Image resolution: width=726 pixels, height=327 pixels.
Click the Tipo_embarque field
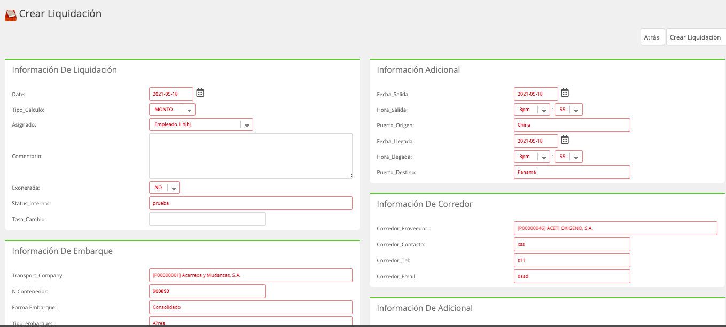tap(251, 321)
